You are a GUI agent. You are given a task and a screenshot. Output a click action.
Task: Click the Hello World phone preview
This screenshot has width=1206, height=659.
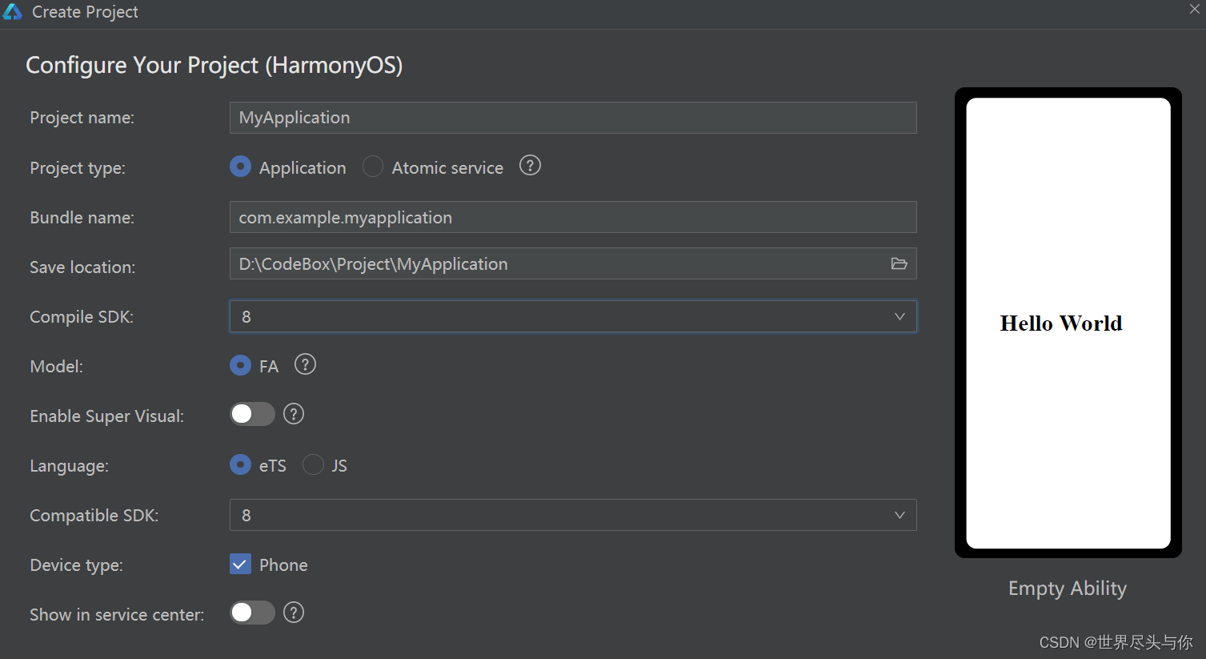point(1068,323)
